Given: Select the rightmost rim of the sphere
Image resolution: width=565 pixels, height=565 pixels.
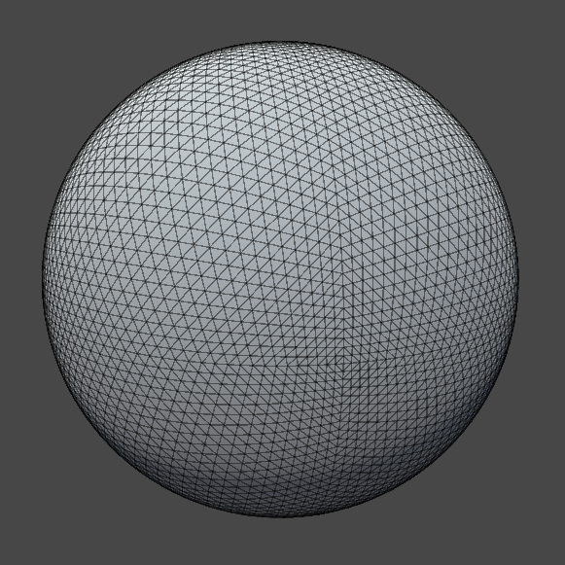Looking at the screenshot, I should tap(518, 279).
